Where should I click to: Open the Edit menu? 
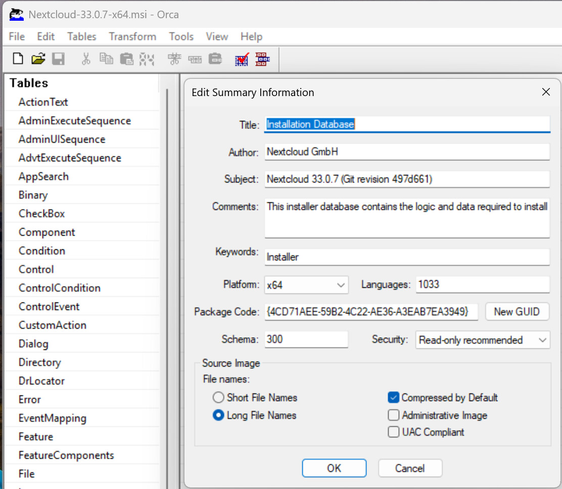coord(46,36)
